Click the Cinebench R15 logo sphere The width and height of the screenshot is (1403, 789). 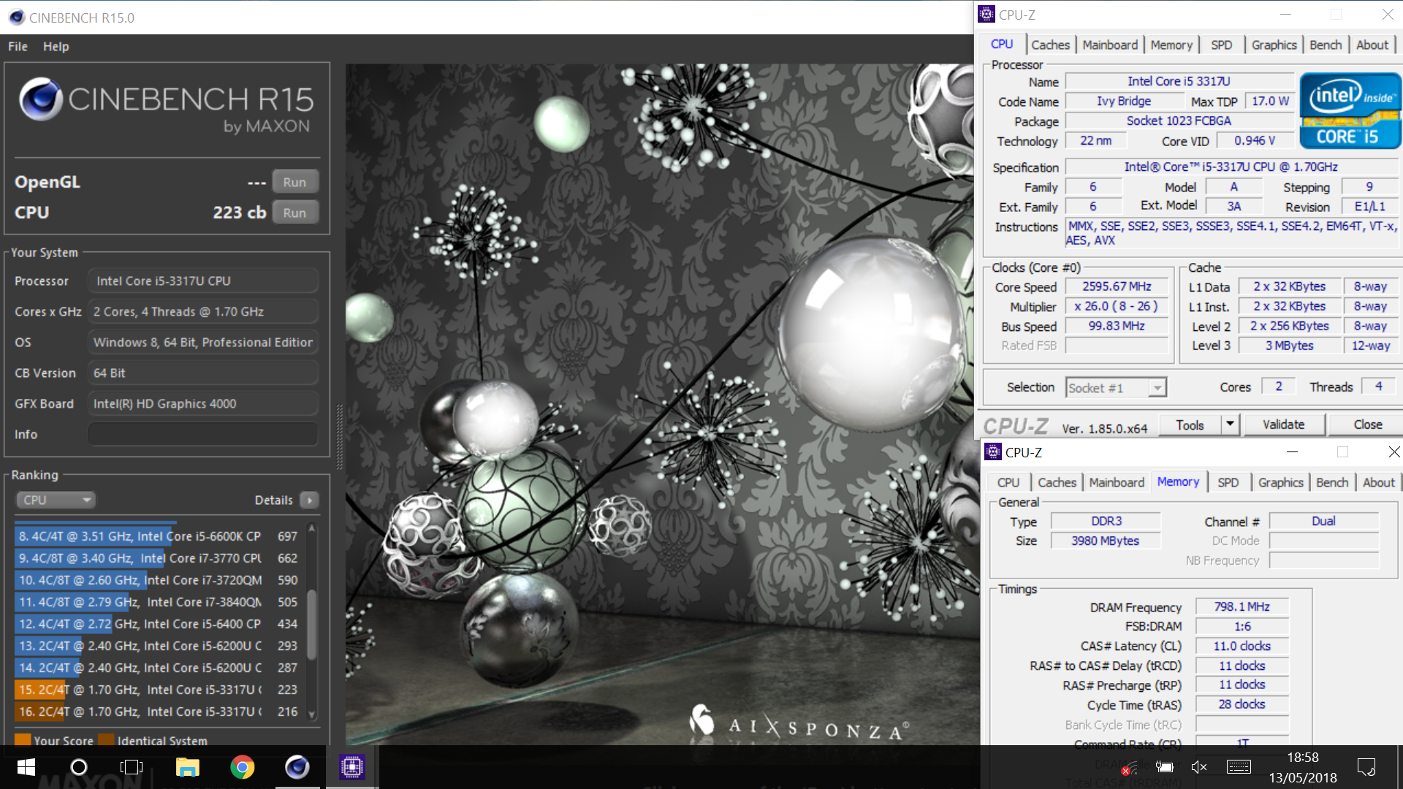pyautogui.click(x=40, y=99)
